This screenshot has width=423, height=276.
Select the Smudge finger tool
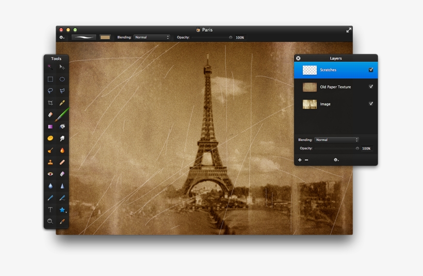click(x=62, y=139)
